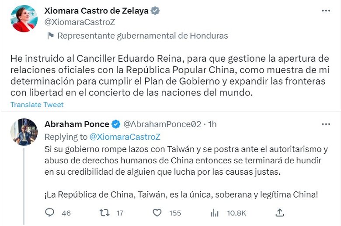Click Abraham Ponce's blue verified badge

[116, 124]
